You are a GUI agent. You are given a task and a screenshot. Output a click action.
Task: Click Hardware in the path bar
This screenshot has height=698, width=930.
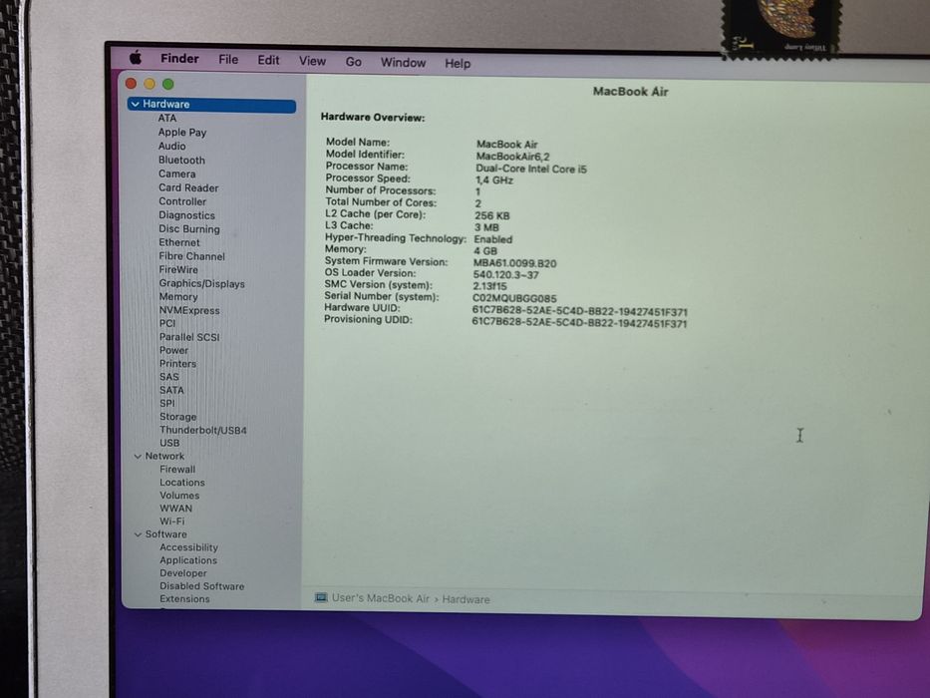[466, 599]
